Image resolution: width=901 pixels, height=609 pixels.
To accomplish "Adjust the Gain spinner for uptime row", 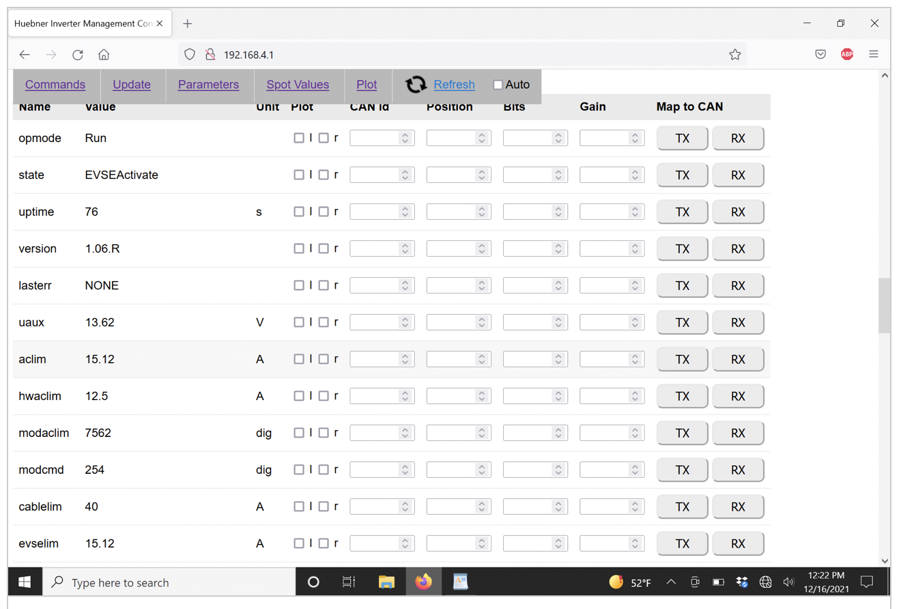I will pos(635,212).
